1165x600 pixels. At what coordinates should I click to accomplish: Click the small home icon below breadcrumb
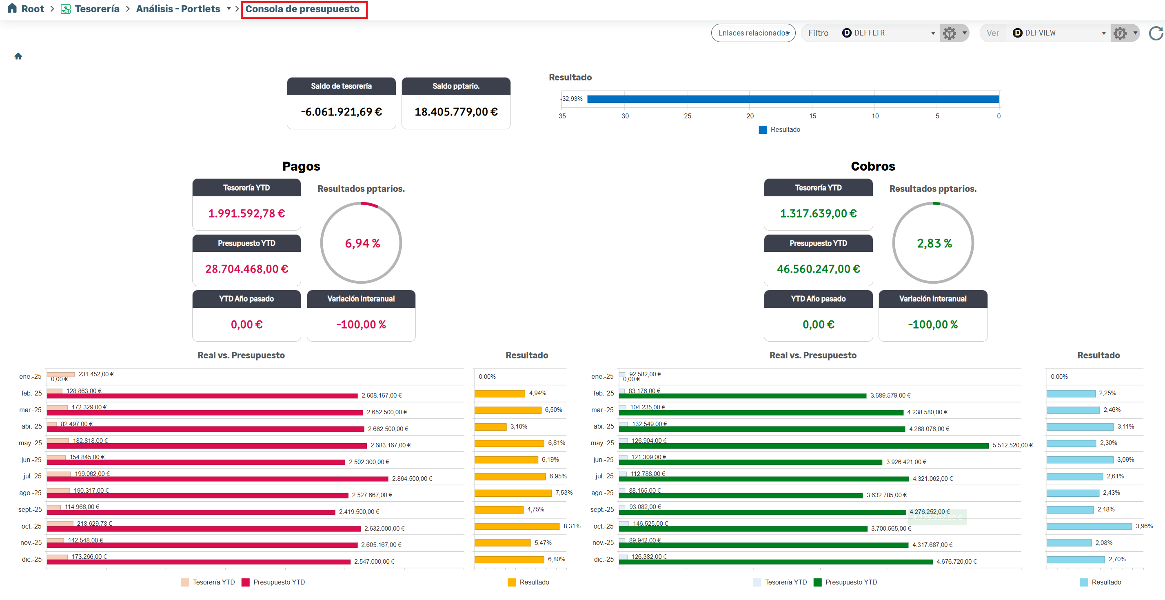tap(18, 56)
